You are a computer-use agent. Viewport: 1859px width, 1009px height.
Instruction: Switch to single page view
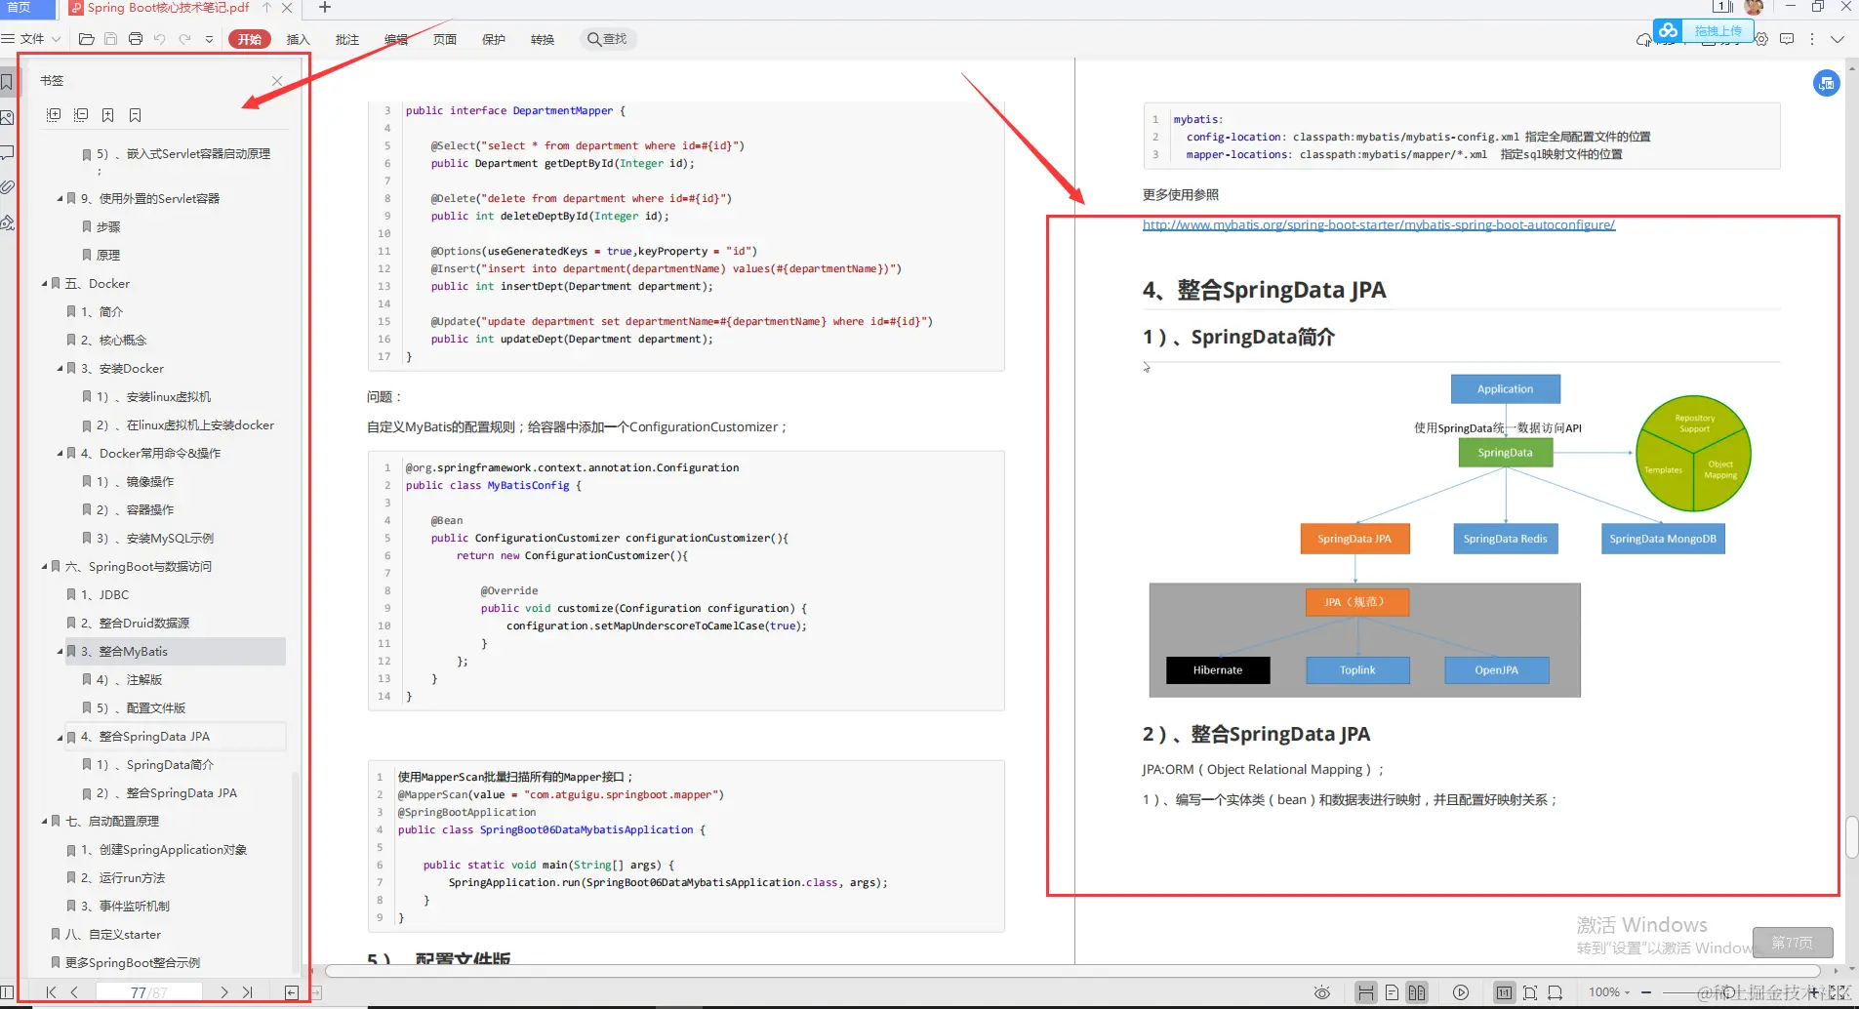[x=1392, y=992]
